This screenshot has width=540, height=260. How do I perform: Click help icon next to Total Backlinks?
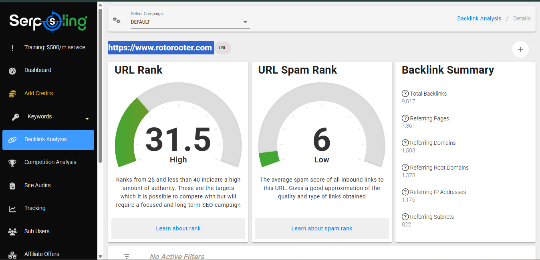405,94
